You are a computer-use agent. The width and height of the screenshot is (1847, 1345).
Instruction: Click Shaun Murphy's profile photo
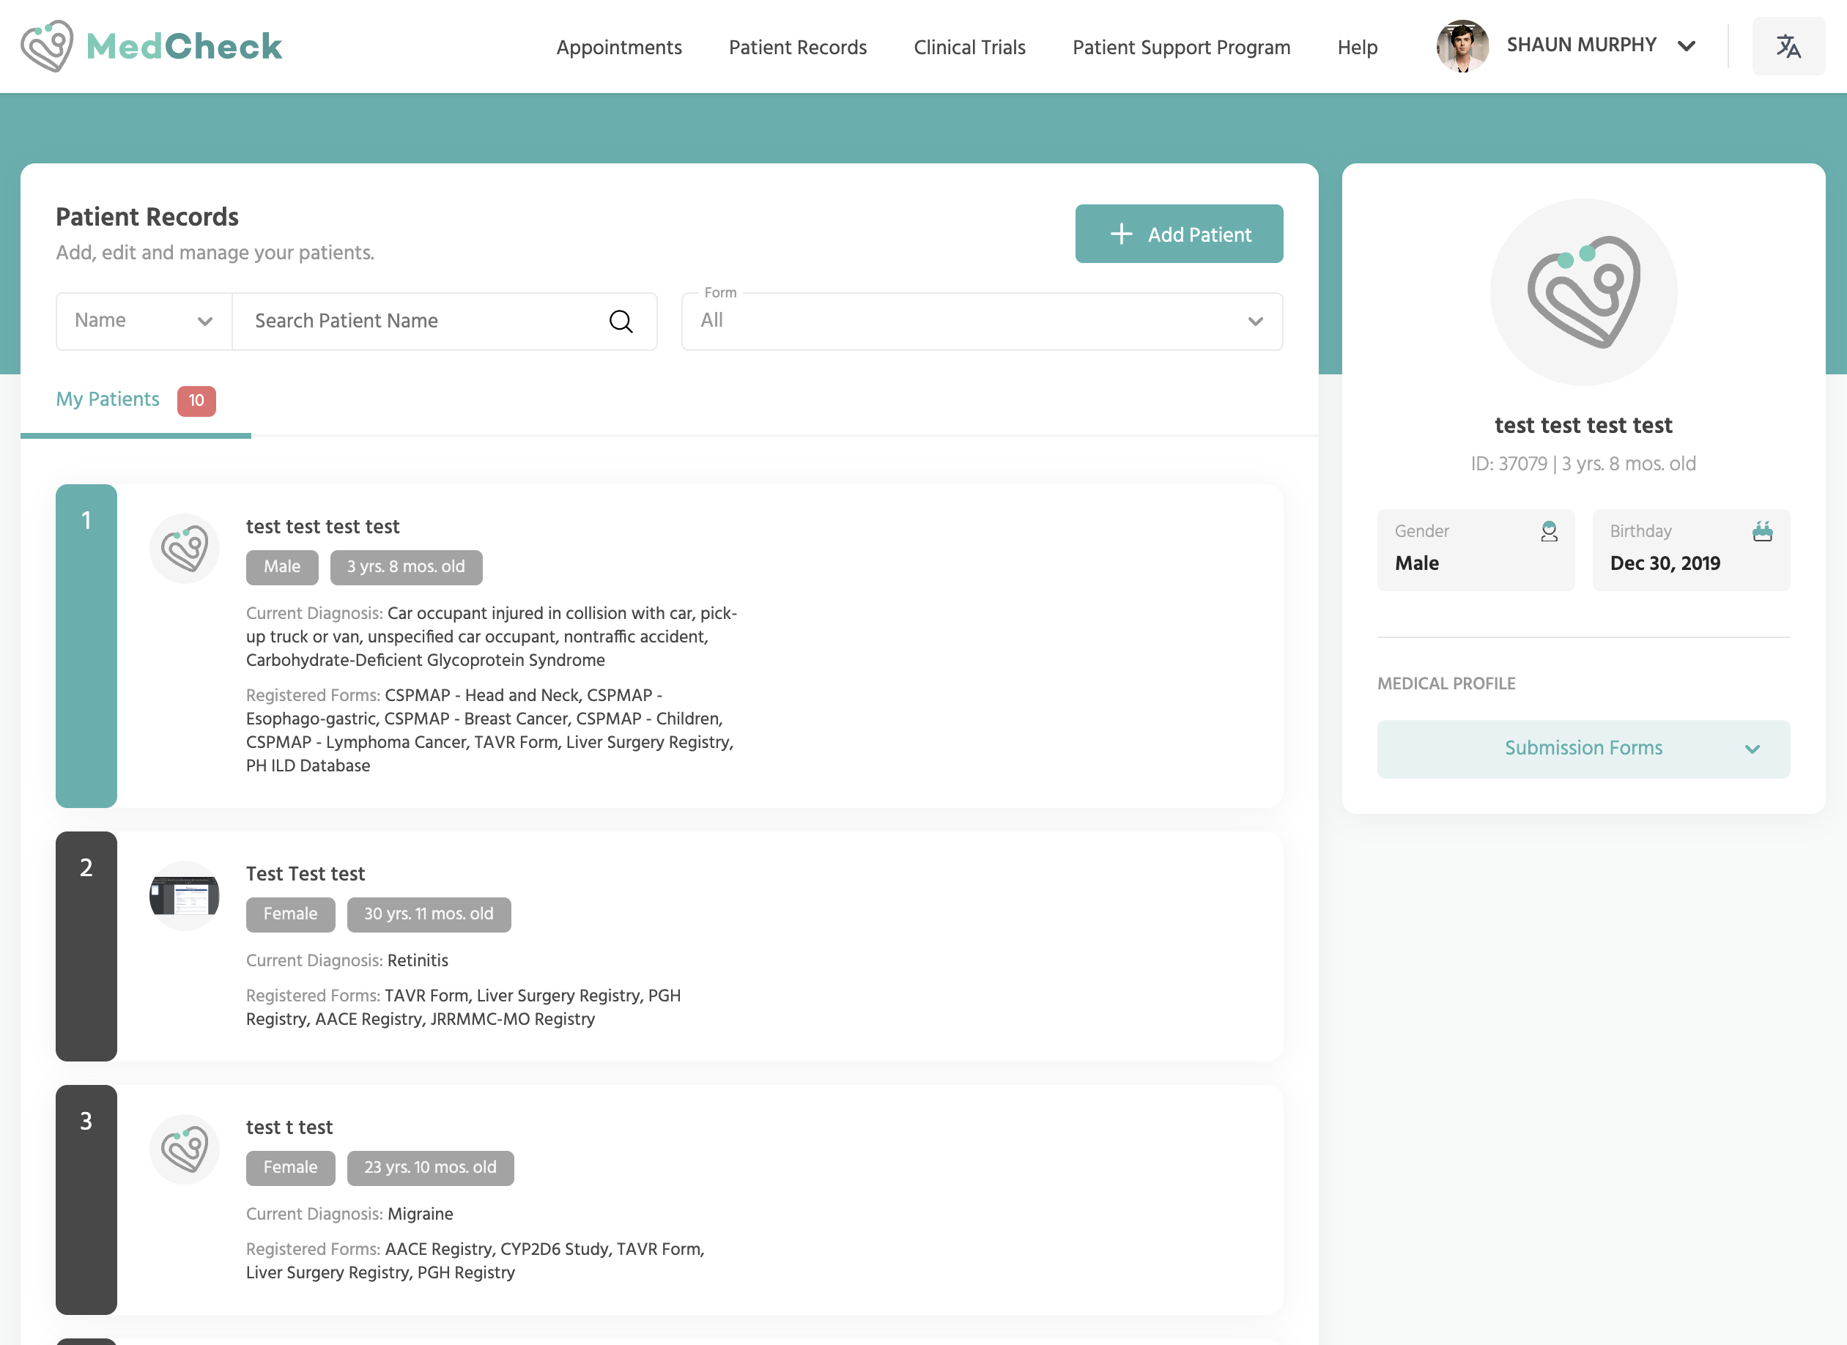pyautogui.click(x=1462, y=46)
